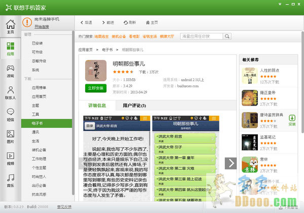Open the 联系人 contacts icon

(x=11, y=93)
